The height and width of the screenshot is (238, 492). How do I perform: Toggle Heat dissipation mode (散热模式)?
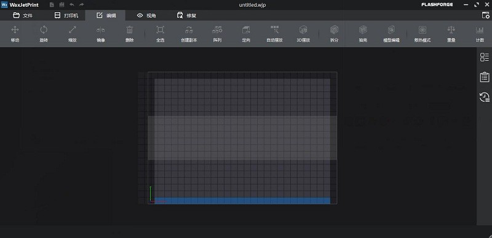click(423, 34)
